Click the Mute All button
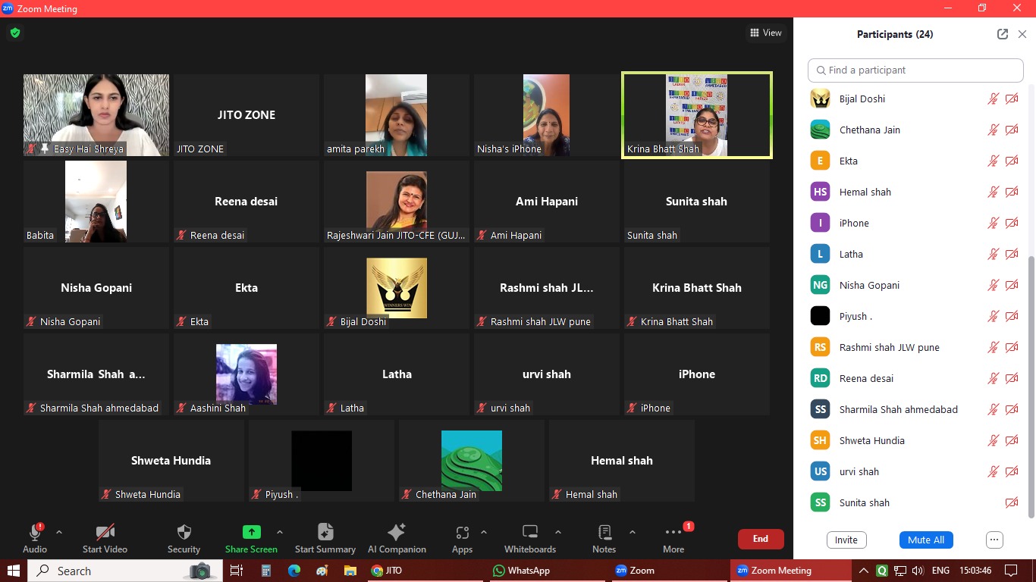 pos(925,540)
